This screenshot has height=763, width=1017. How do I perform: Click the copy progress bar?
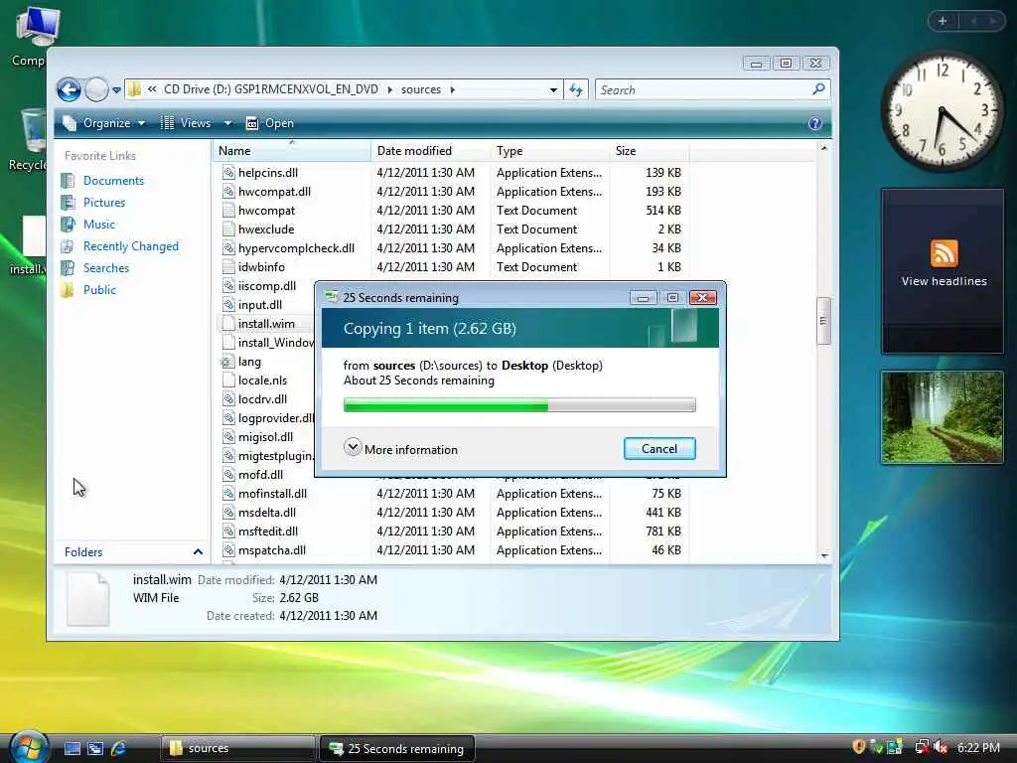(519, 405)
